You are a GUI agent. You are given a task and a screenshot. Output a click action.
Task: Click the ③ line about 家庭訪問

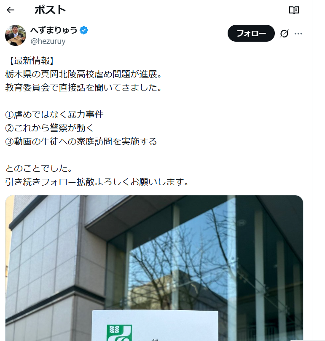(x=81, y=141)
